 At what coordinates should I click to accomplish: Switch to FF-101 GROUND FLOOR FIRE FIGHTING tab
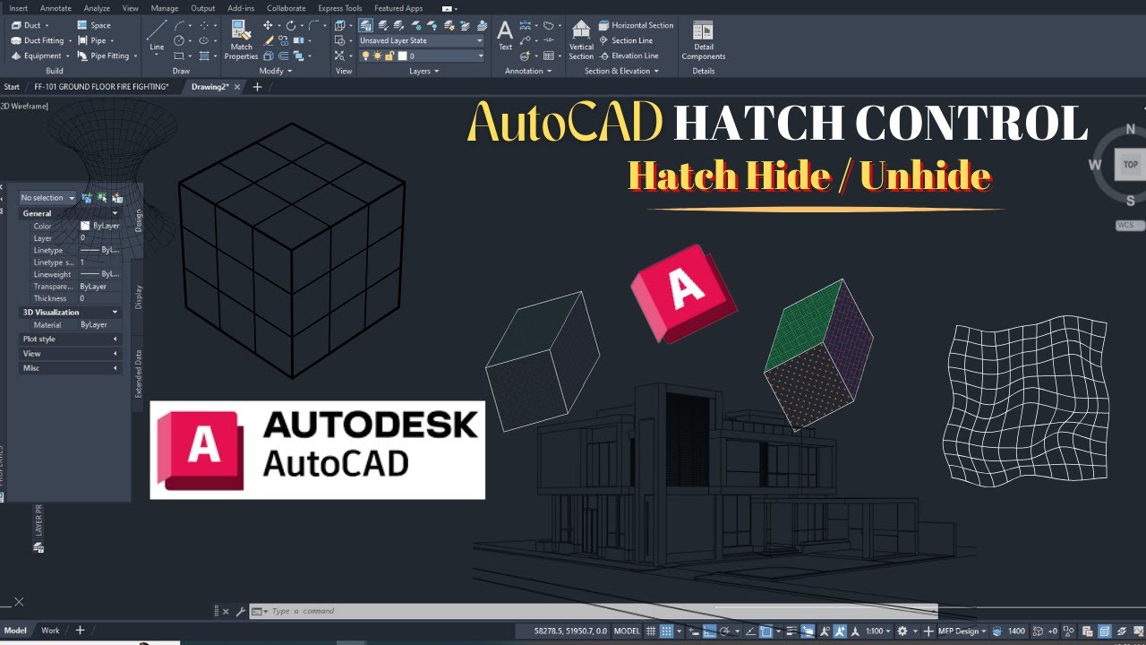point(101,87)
